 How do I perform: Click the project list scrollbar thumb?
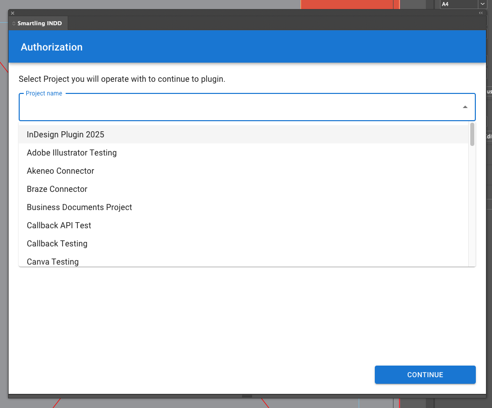(x=472, y=134)
